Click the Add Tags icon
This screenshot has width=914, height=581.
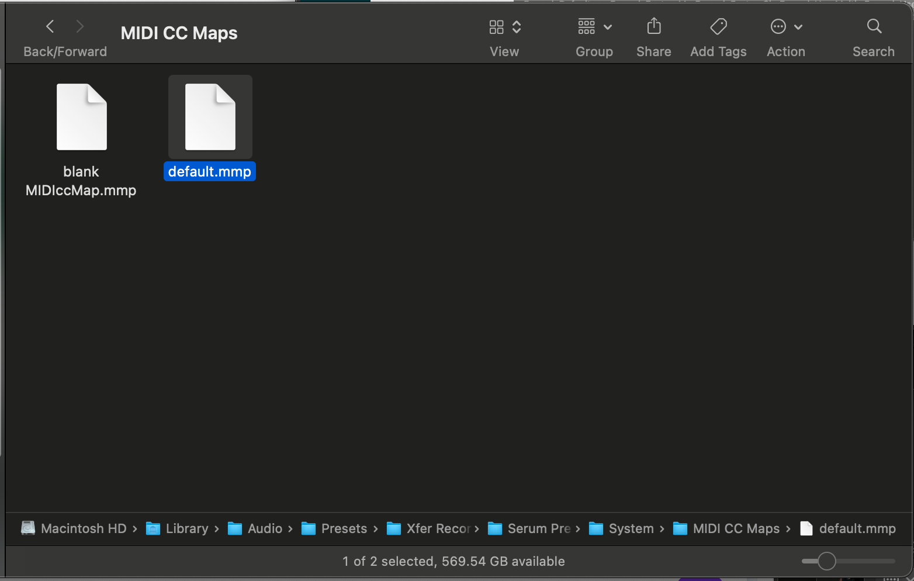pos(718,26)
